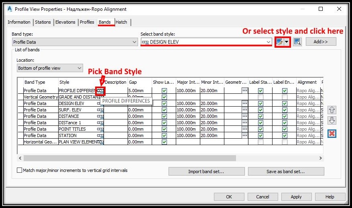Switch to the Stations tab

tap(43, 22)
